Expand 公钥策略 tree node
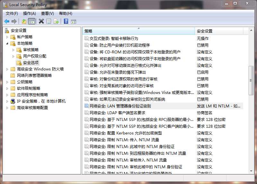257x184 pixels. pyautogui.click(x=7, y=82)
